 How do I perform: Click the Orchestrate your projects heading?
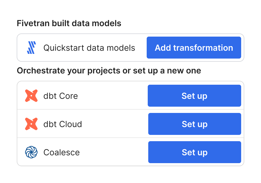[109, 71]
